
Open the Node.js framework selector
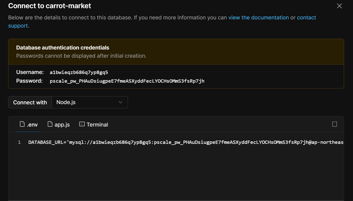pos(89,102)
